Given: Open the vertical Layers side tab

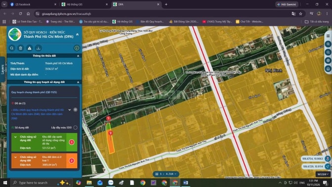Looking at the screenshot, I should click(x=2, y=69).
